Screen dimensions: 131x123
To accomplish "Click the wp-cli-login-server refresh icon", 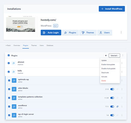I will pos(117,115).
